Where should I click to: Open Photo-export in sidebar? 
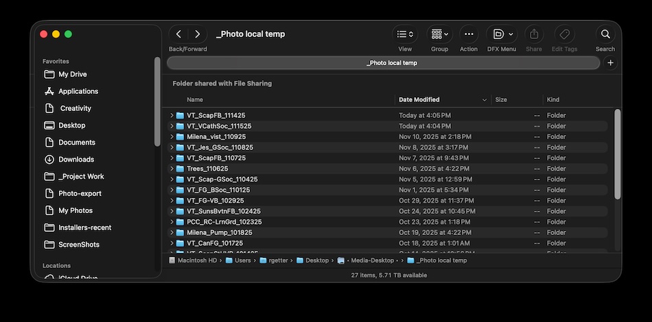tap(80, 193)
